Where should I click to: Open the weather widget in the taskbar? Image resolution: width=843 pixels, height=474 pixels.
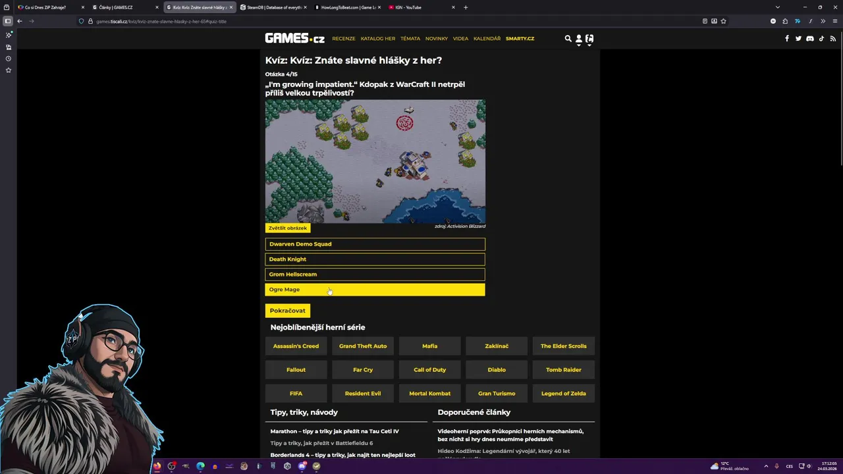click(x=729, y=466)
